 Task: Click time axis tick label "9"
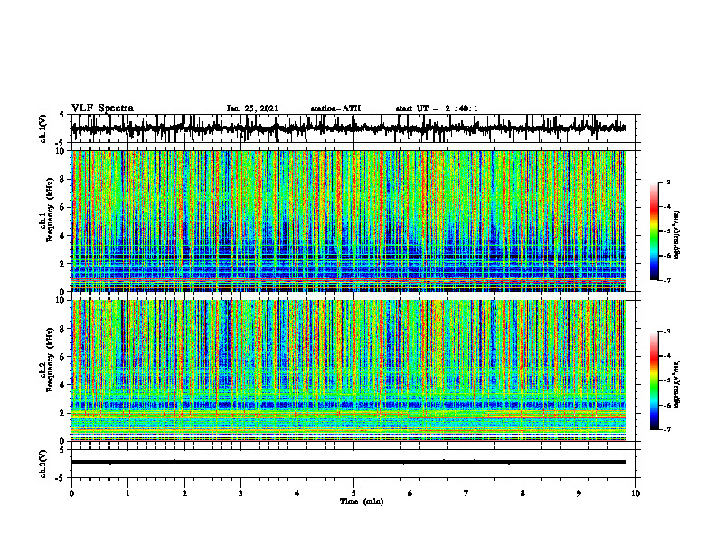(x=579, y=493)
